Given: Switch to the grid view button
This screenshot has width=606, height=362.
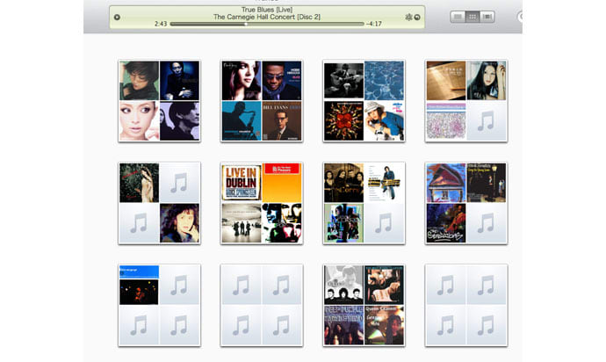Looking at the screenshot, I should tap(473, 17).
